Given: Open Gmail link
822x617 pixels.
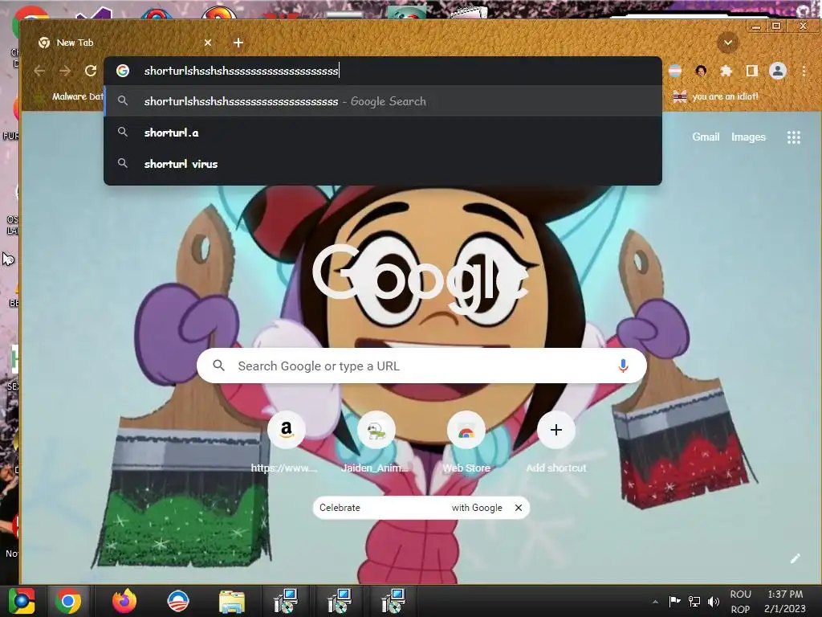Looking at the screenshot, I should pyautogui.click(x=706, y=137).
